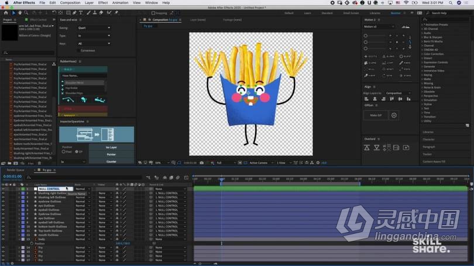Click the Motion 2 Orbit tool
This screenshot has height=266, width=474.
tap(388, 69)
